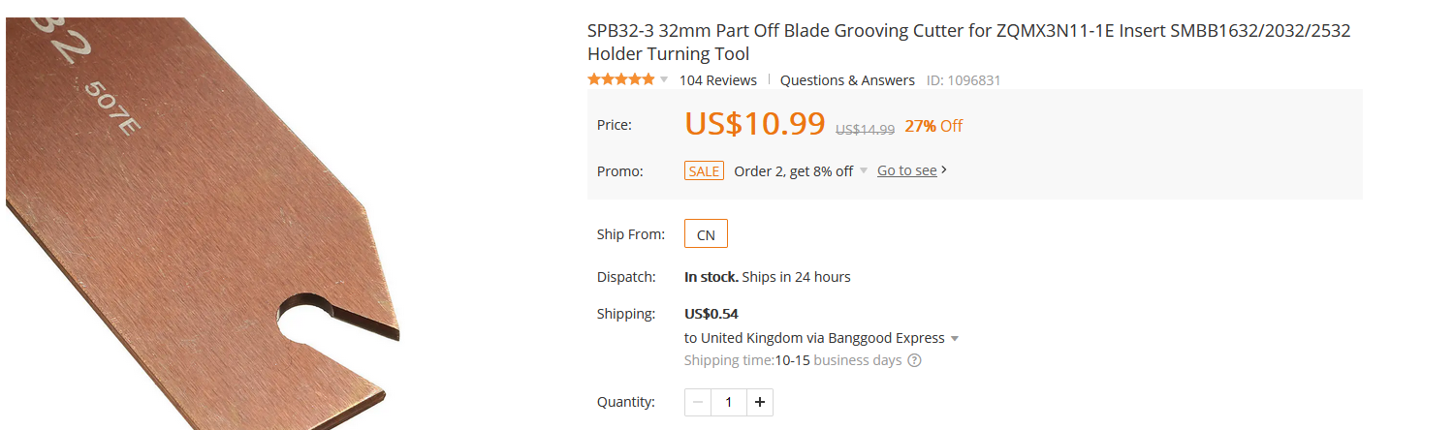
Task: Open Questions & Answers section
Action: [847, 79]
